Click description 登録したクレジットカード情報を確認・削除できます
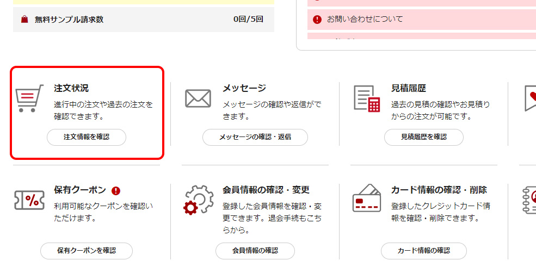536x279 pixels. click(441, 212)
